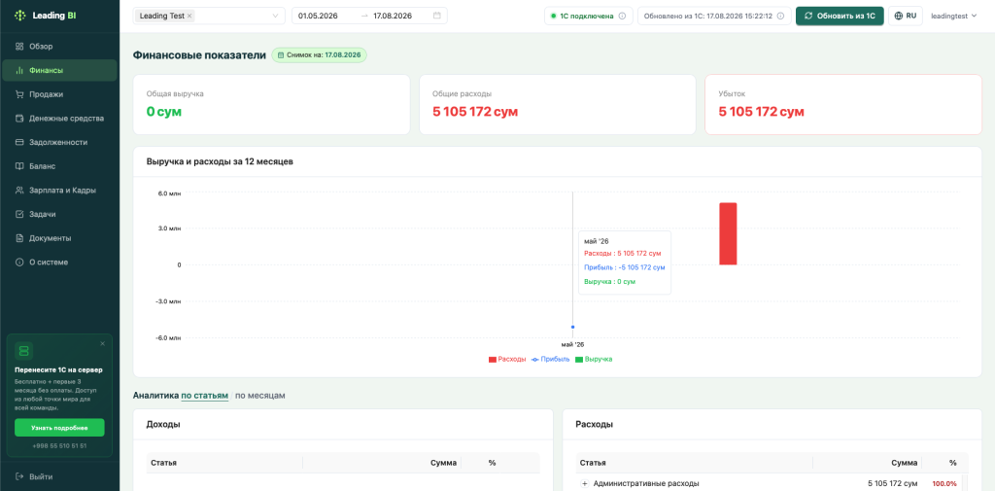Select Задолженности in the sidebar
This screenshot has height=491, width=995.
pos(59,142)
